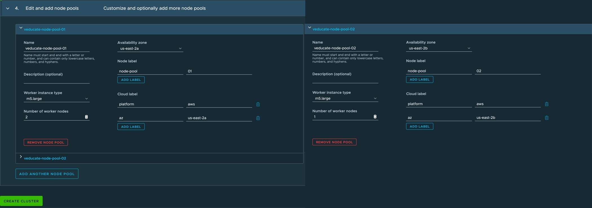This screenshot has width=592, height=208.
Task: Click Add Label under Cloud label in node-pool-02
Action: pyautogui.click(x=419, y=126)
